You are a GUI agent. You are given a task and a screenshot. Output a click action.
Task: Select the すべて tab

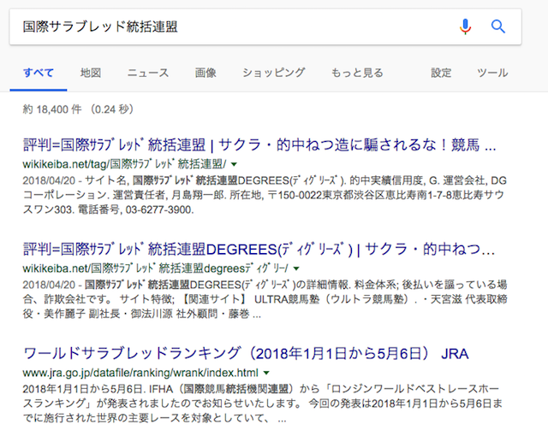(x=39, y=73)
